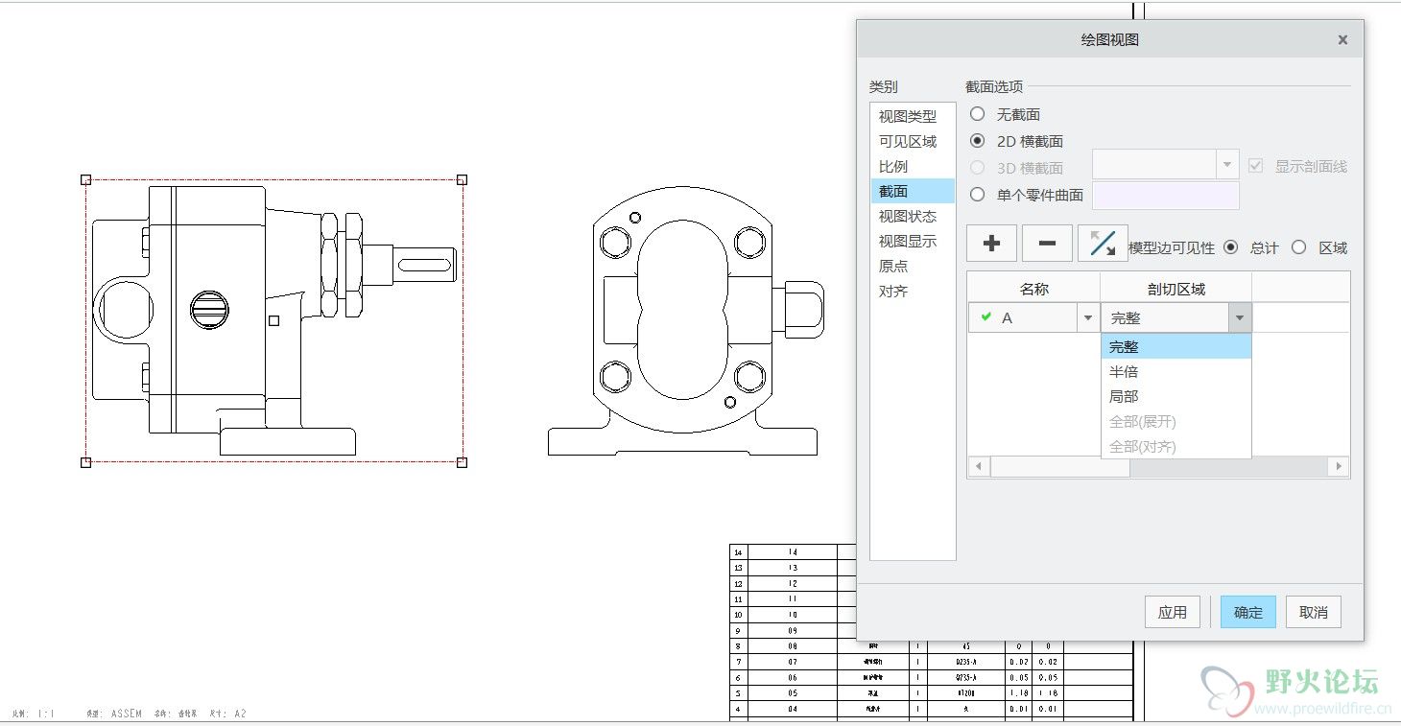Screen dimensions: 1401x726
Task: Click the 单个零件曲面 input field
Action: [1166, 195]
